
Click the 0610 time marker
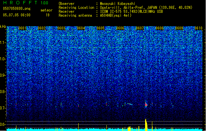(x=198, y=28)
